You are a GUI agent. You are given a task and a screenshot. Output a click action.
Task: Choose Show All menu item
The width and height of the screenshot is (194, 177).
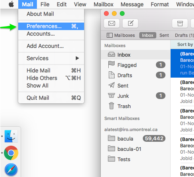coord(51,86)
